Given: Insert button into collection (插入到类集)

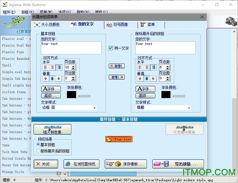Looking at the screenshot, I should click(52, 130).
